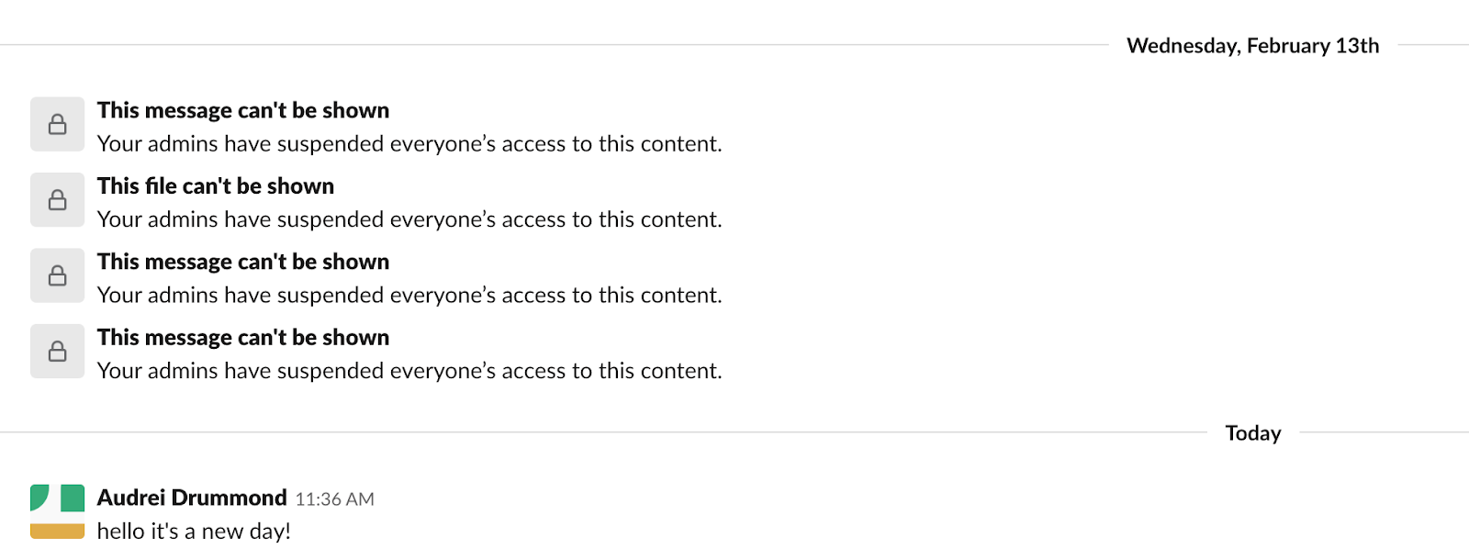This screenshot has width=1469, height=560.
Task: Select the "This file can't be shown" heading
Action: [216, 186]
